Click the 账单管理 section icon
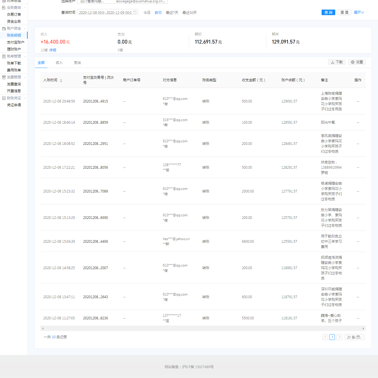378x378 pixels. click(4, 56)
